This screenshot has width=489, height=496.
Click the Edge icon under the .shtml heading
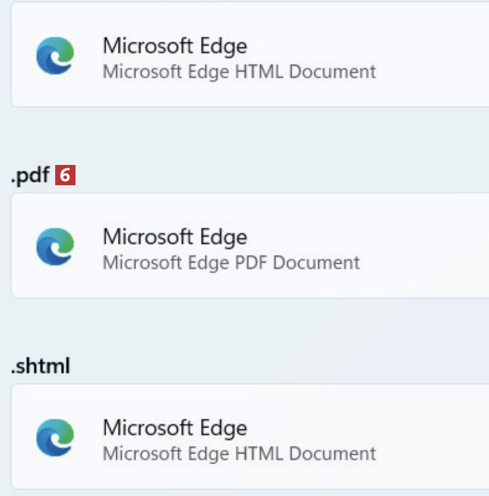click(x=55, y=437)
